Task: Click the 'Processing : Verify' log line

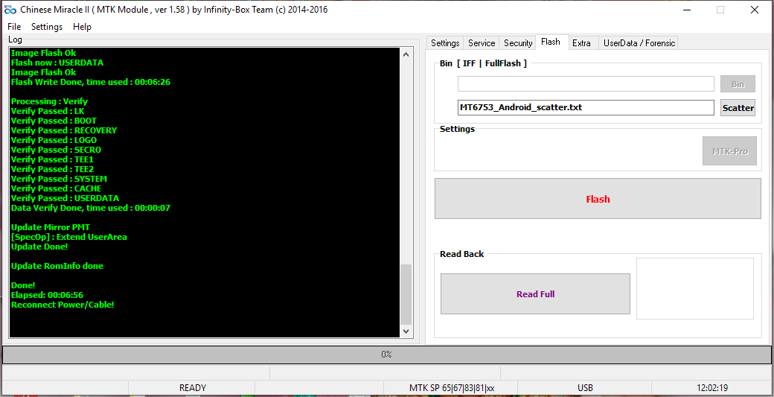Action: coord(49,101)
